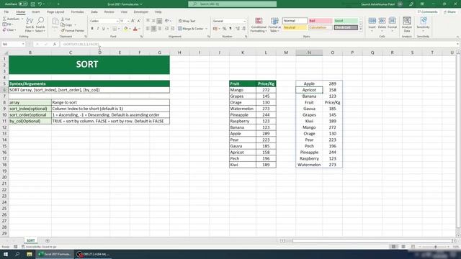Open Format as Table
This screenshot has height=259, width=461.
pyautogui.click(x=274, y=25)
